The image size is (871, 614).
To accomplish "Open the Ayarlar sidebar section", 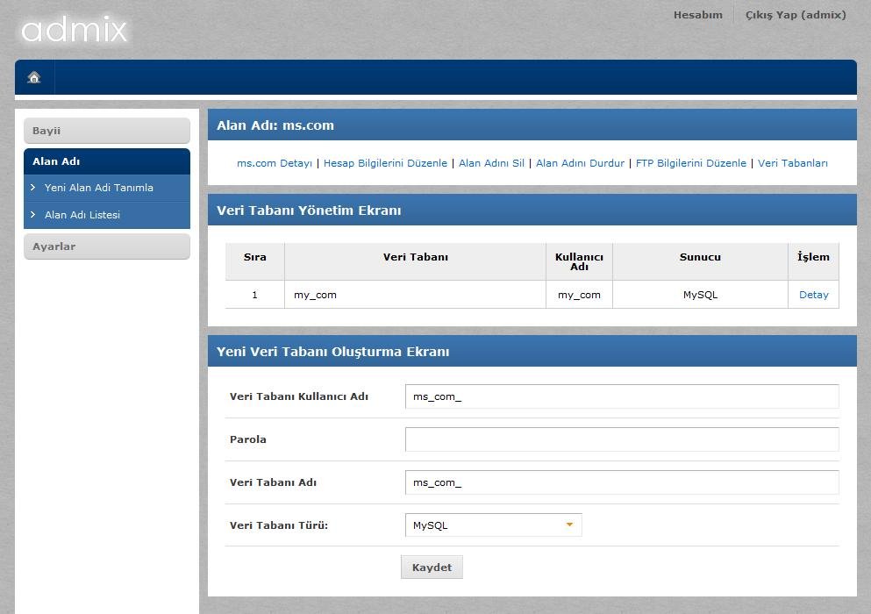I will click(x=106, y=246).
